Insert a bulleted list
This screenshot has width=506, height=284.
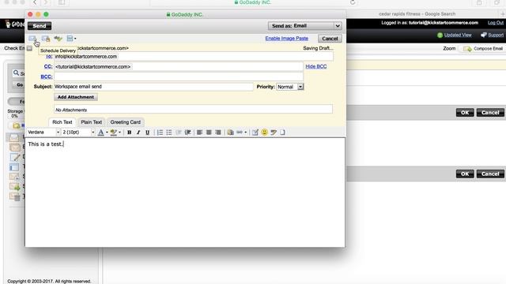[x=168, y=133]
